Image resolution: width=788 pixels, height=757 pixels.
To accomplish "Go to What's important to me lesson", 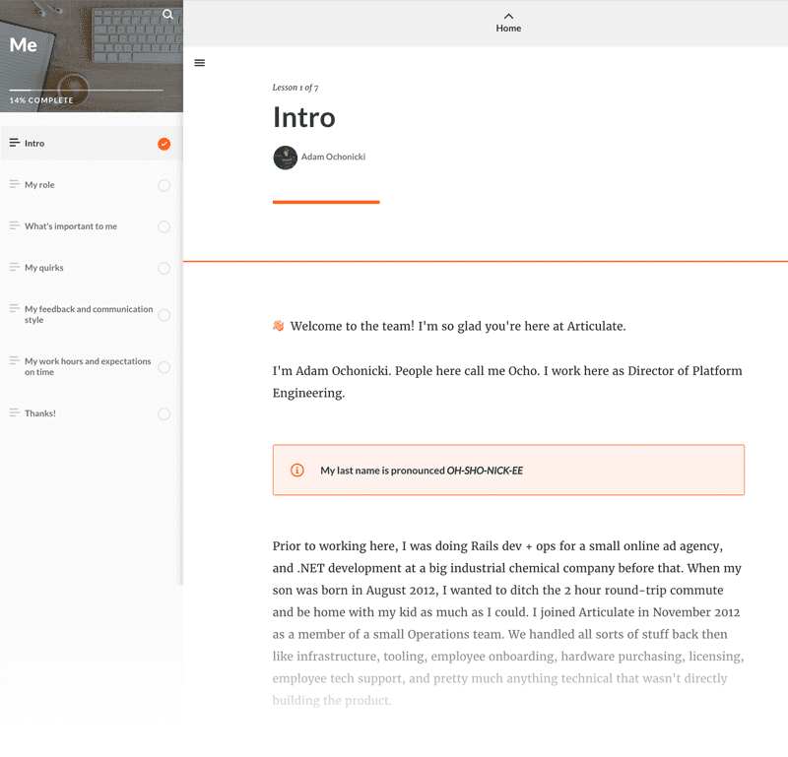I will click(x=91, y=226).
